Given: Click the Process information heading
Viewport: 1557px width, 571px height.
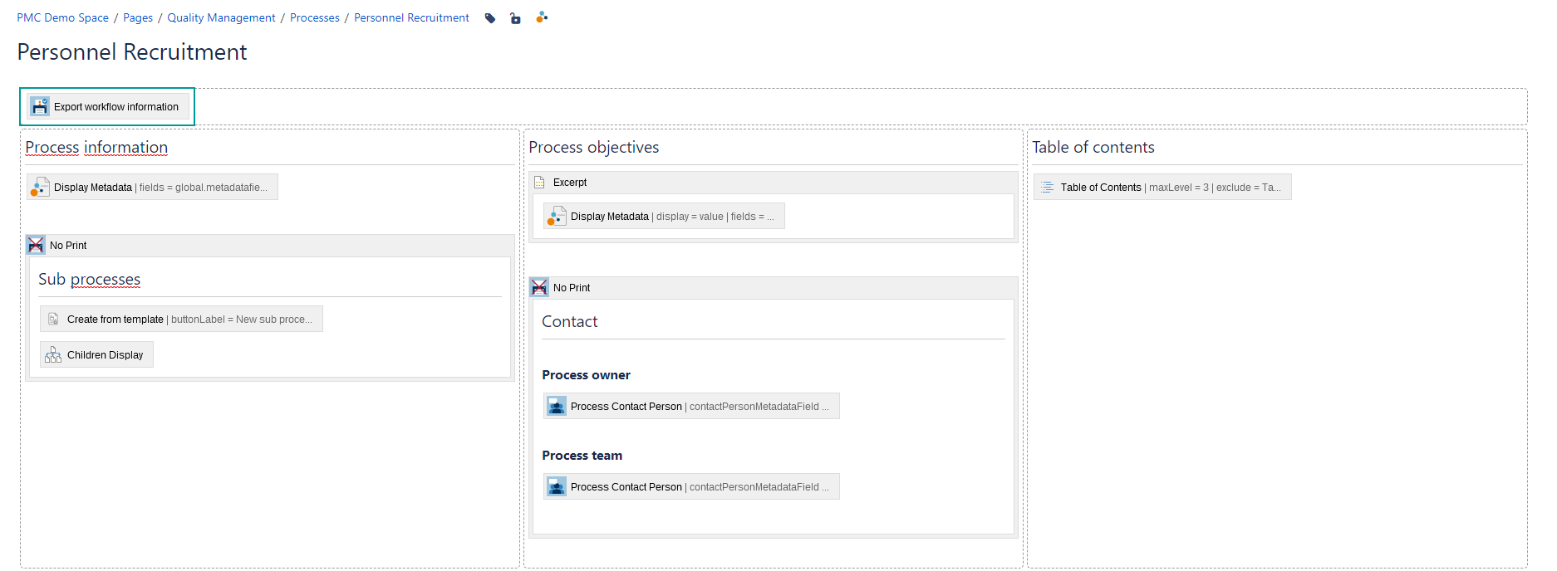Looking at the screenshot, I should pos(96,147).
